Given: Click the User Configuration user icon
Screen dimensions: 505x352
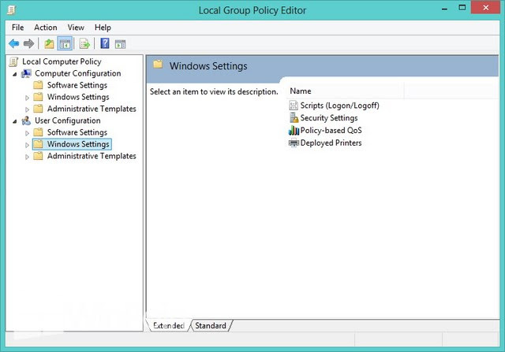Looking at the screenshot, I should 26,120.
